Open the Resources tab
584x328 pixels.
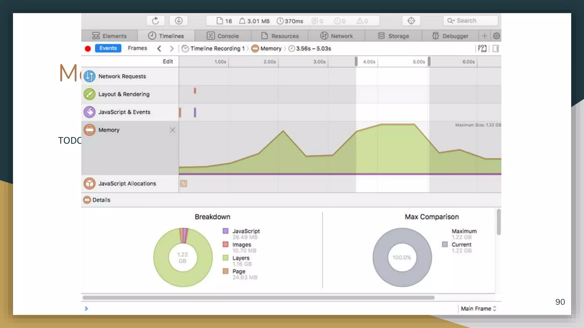click(280, 36)
